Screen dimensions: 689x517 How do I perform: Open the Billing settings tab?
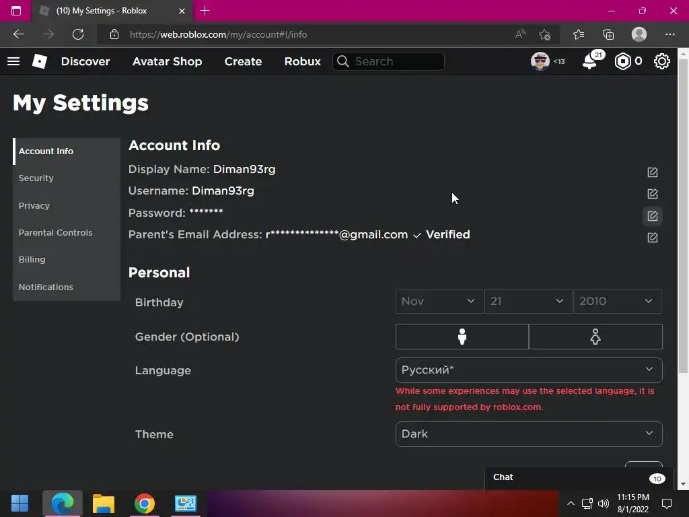(67, 259)
